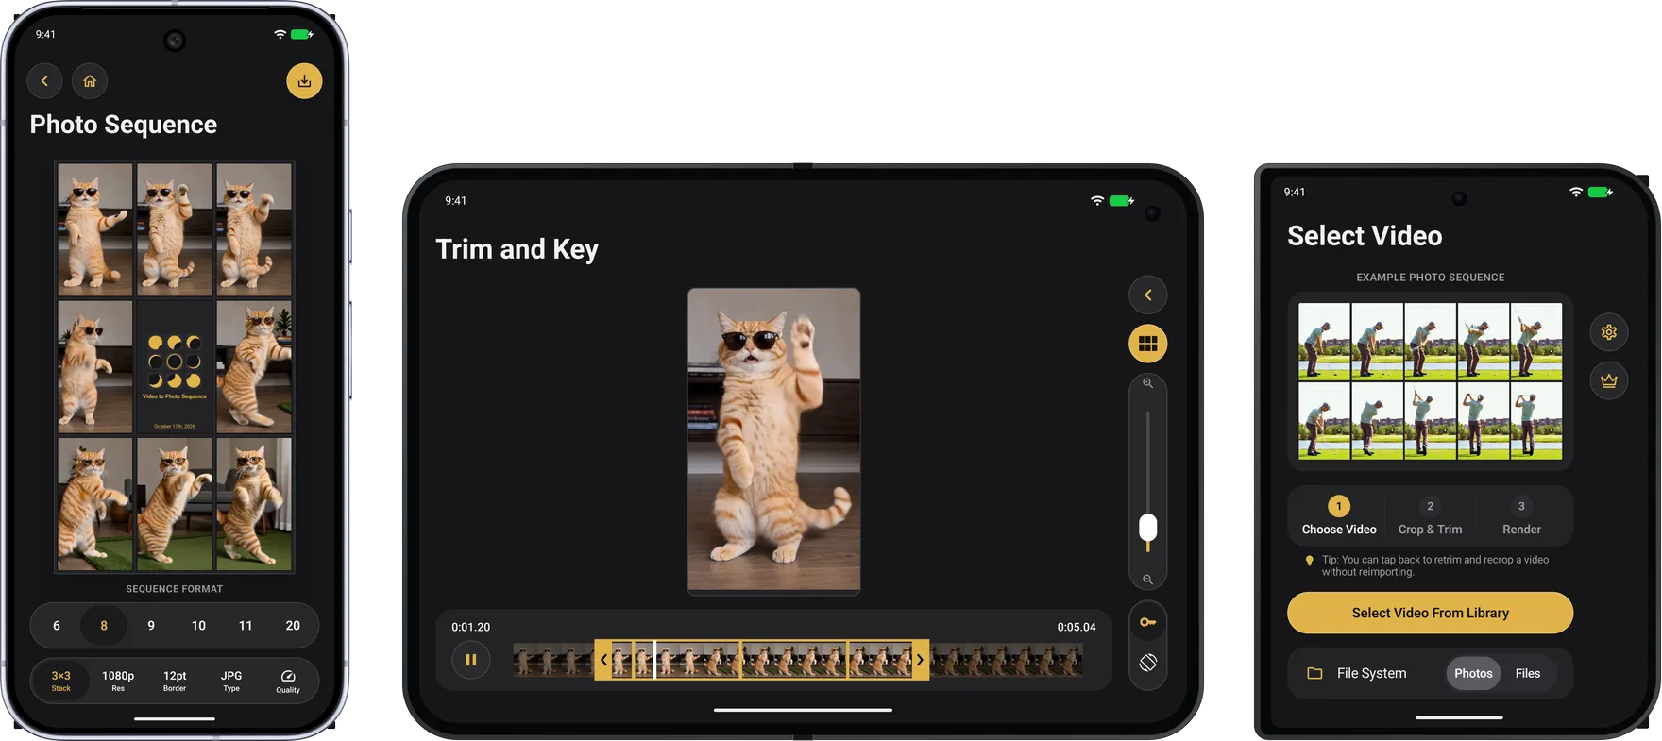
Task: Tap the File System folder icon
Action: [x=1314, y=673]
